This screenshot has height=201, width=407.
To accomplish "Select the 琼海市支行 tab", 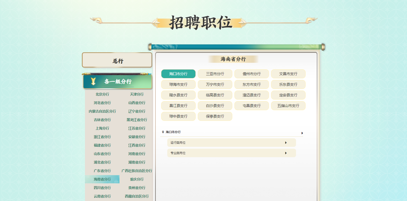I will point(178,84).
